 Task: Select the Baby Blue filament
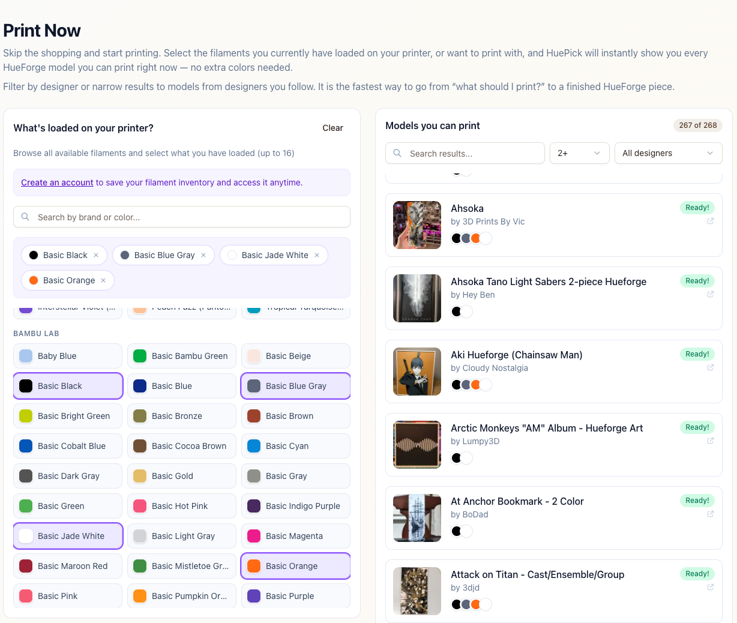pyautogui.click(x=68, y=356)
